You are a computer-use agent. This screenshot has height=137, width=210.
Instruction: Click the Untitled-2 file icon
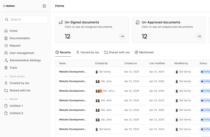click(x=6, y=113)
